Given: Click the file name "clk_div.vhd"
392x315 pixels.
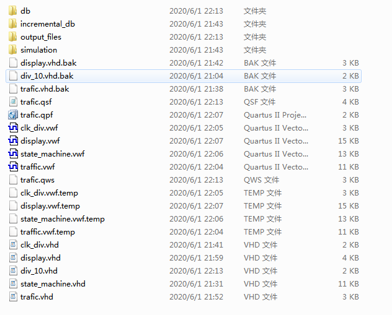Looking at the screenshot, I should [x=40, y=244].
